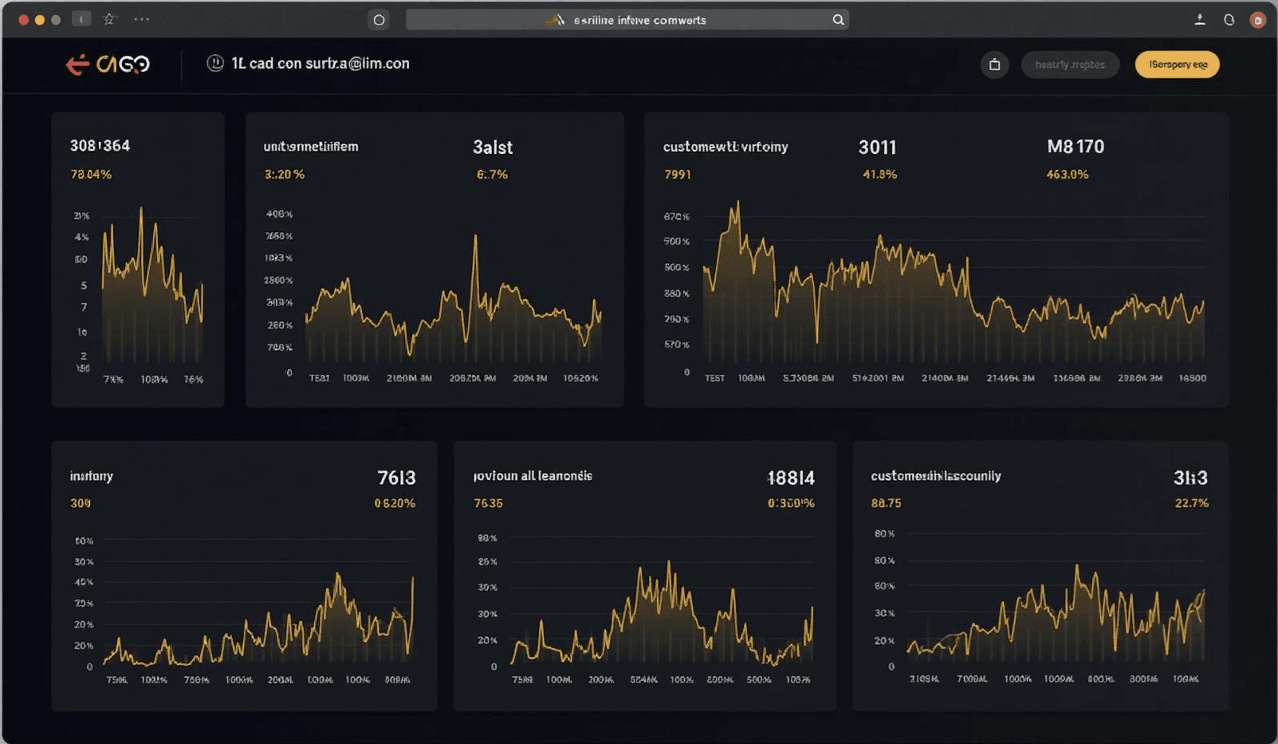This screenshot has height=744, width=1278.
Task: Click the small extension badge icon in the toolbar
Action: 81,18
